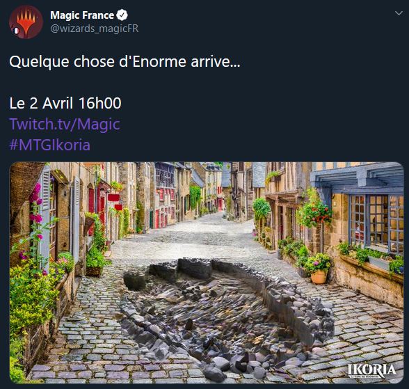Open the cobblestone street image
Screen dimensions: 409x389
[207, 273]
